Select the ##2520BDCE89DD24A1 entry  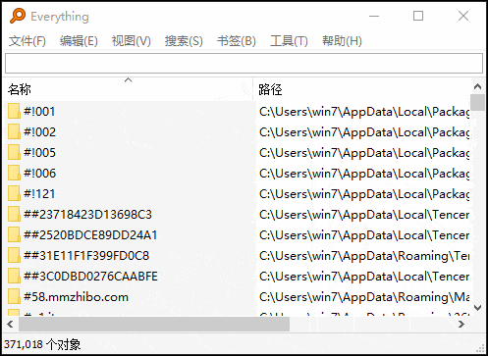pos(90,235)
